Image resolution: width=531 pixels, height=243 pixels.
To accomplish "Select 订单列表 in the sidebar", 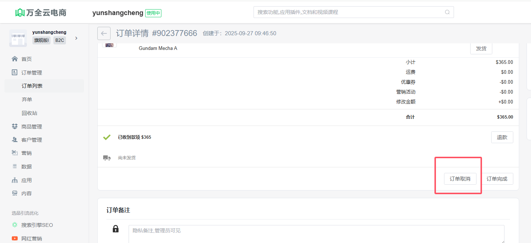I will click(x=32, y=86).
